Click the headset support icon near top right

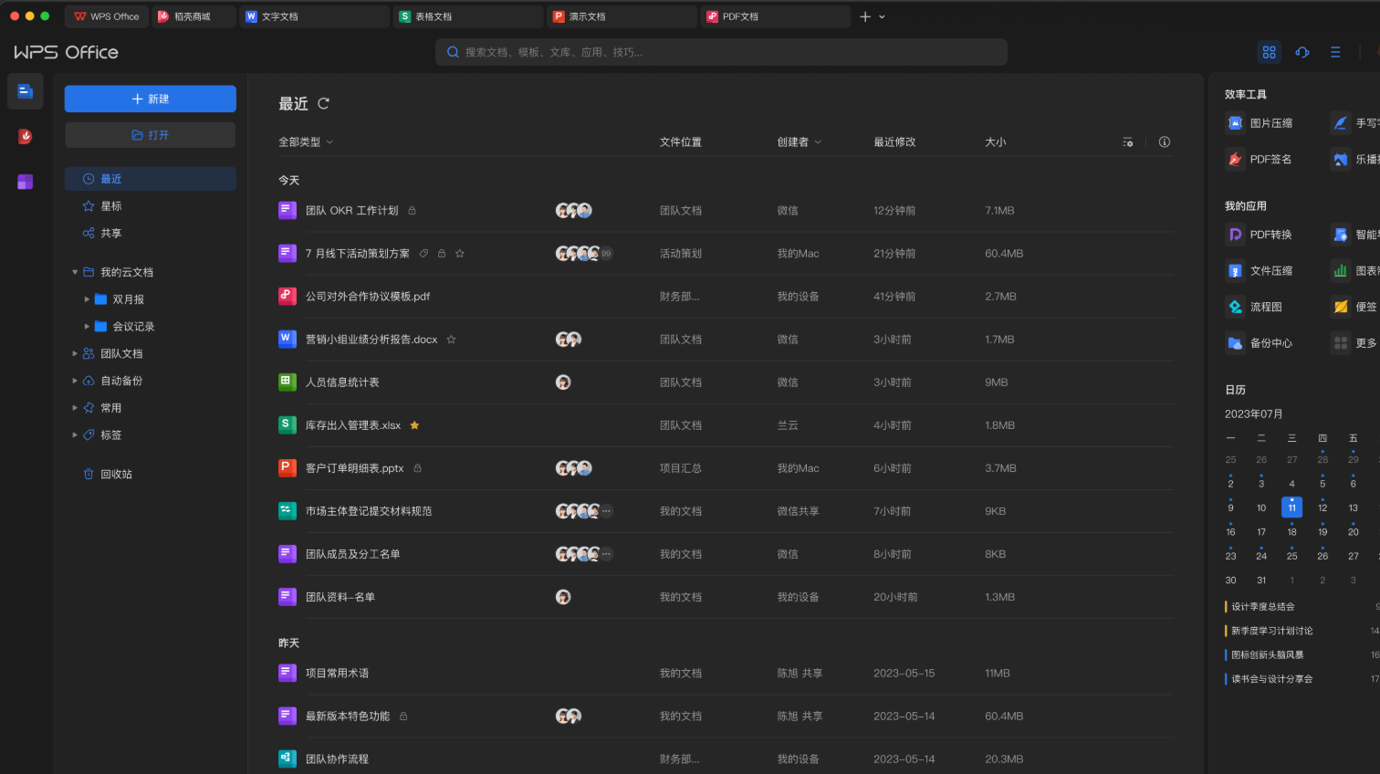[x=1302, y=52]
